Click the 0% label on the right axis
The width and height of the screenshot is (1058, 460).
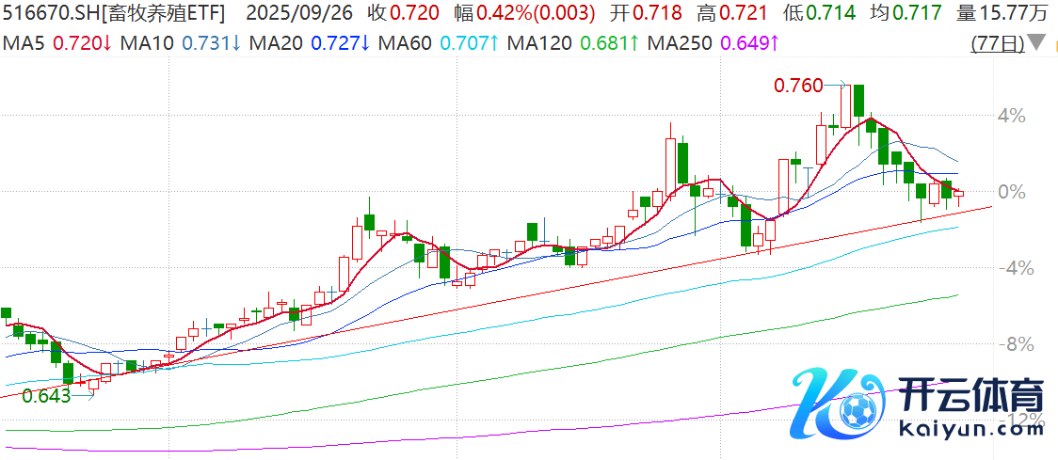coord(1011,192)
